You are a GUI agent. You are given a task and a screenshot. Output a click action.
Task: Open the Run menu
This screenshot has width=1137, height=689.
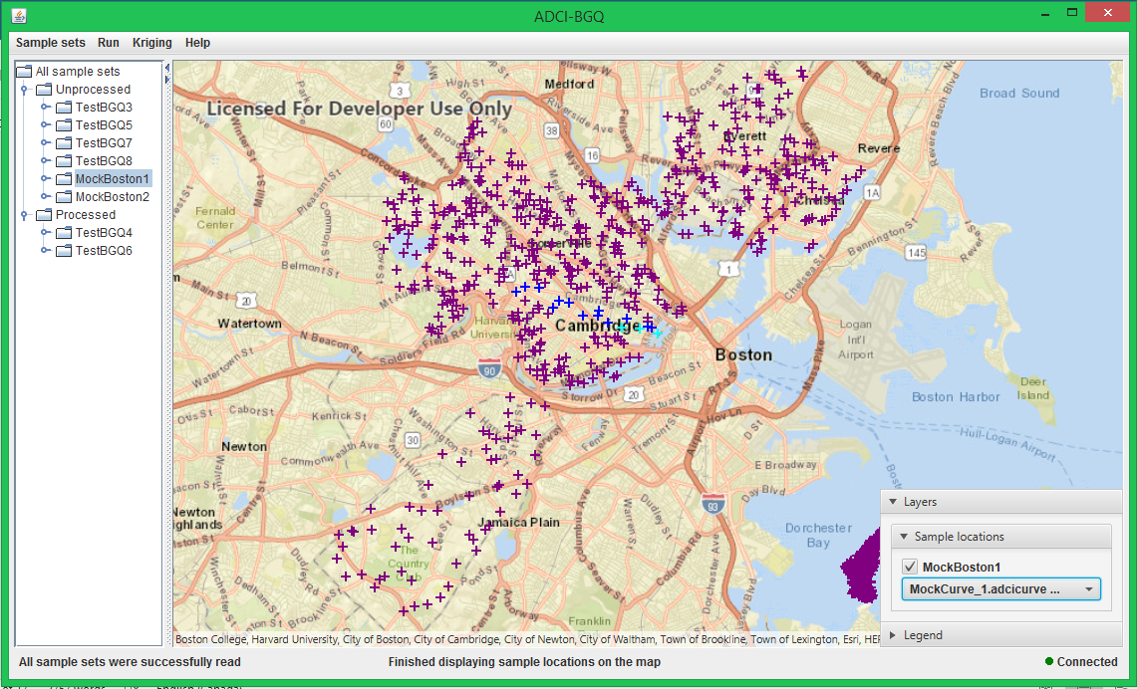pyautogui.click(x=109, y=43)
